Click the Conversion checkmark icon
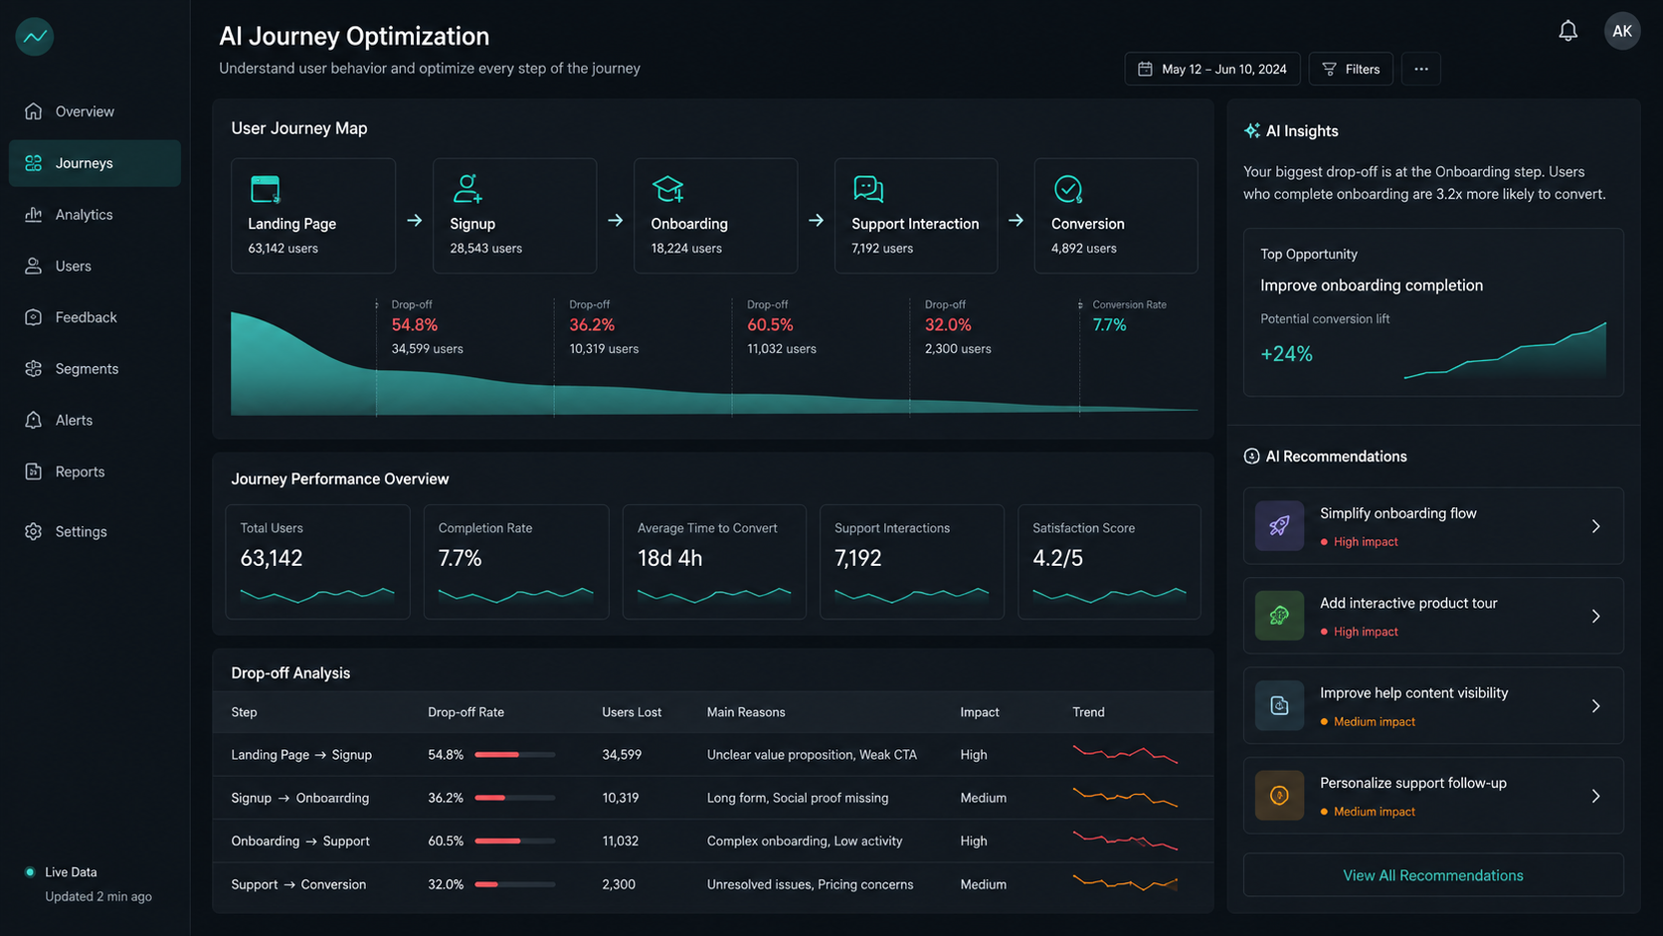Image resolution: width=1663 pixels, height=936 pixels. pyautogui.click(x=1068, y=189)
